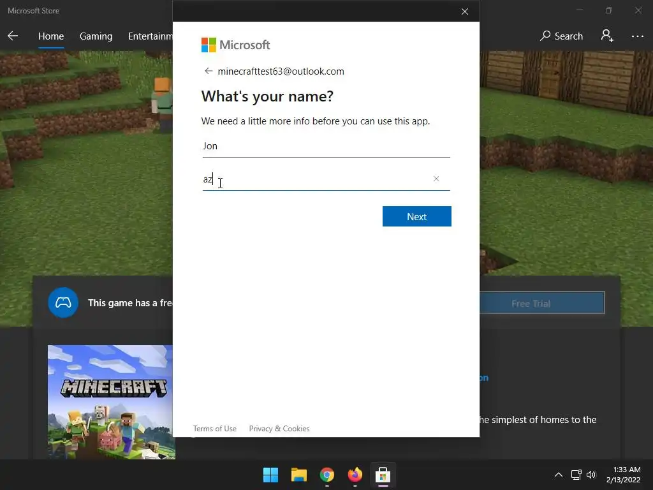Open volume control tray icon
Image resolution: width=653 pixels, height=490 pixels.
point(591,475)
